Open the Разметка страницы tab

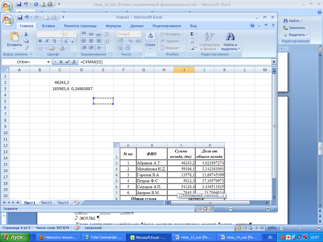[x=80, y=26]
